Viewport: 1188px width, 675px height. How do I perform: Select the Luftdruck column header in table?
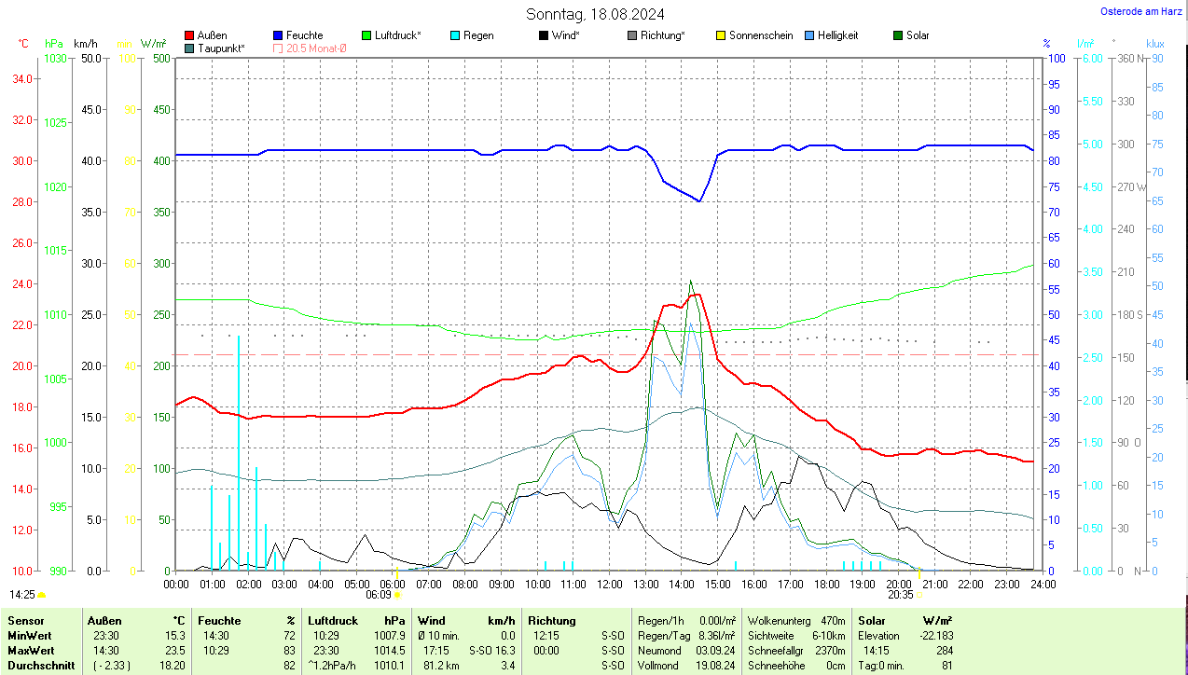click(x=333, y=621)
